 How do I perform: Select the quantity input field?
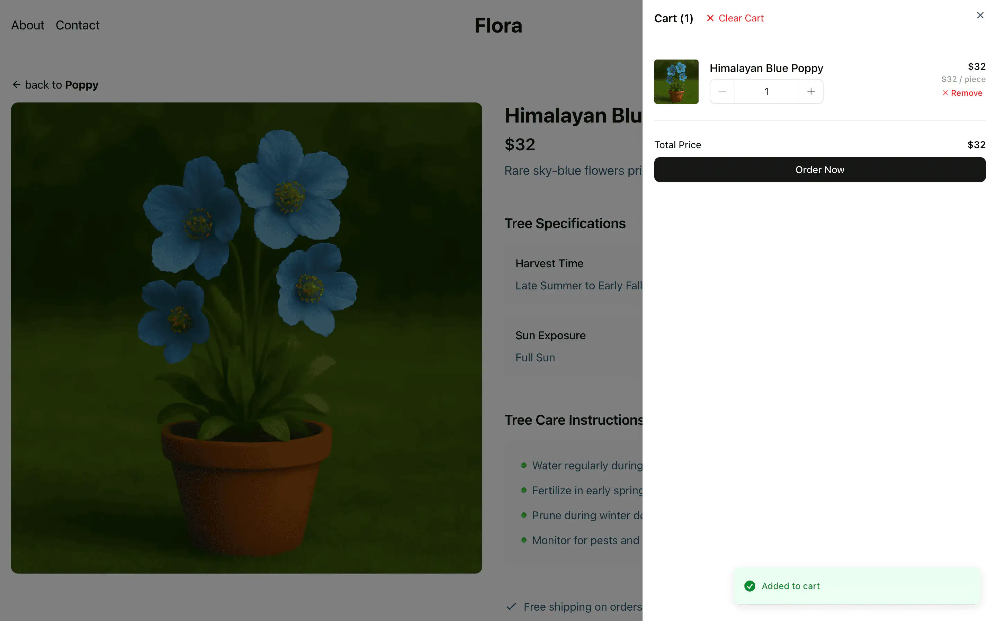point(766,91)
